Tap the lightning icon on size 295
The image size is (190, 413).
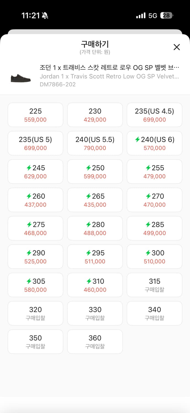pos(88,253)
